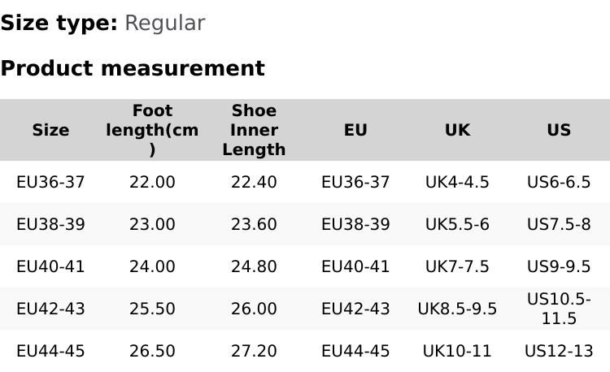This screenshot has height=372, width=610.
Task: Select EU44-45 in the Size column
Action: [x=50, y=351]
